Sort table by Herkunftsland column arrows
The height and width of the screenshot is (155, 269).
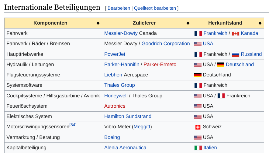(260, 23)
